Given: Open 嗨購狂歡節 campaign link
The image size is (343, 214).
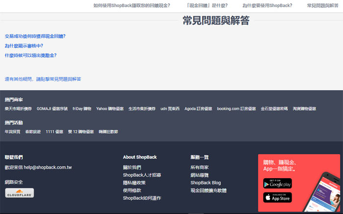Looking at the screenshot, I should [x=108, y=132].
